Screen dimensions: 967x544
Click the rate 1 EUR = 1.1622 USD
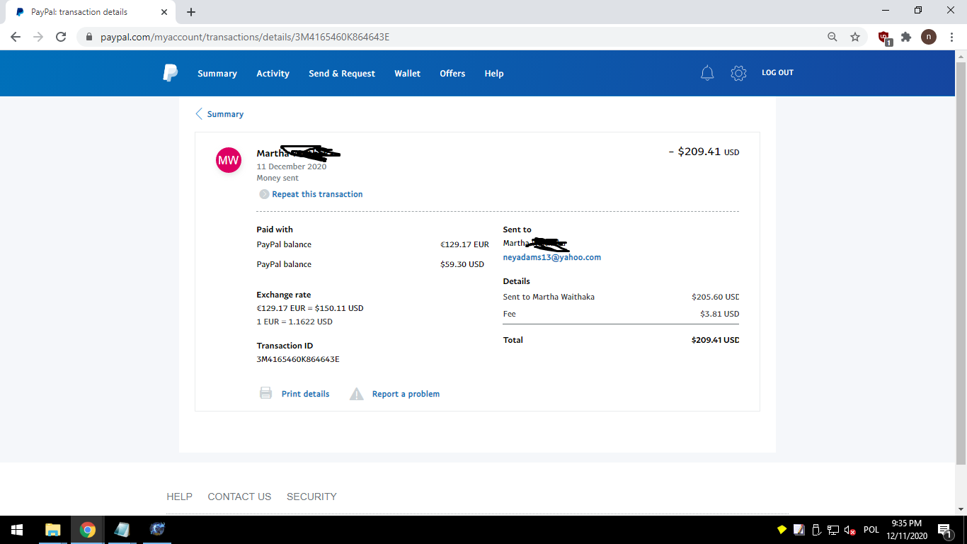tap(294, 322)
